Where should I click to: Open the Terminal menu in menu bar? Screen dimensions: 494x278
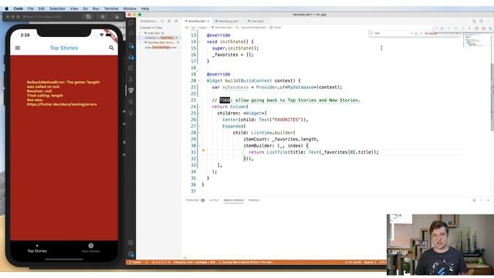point(111,8)
